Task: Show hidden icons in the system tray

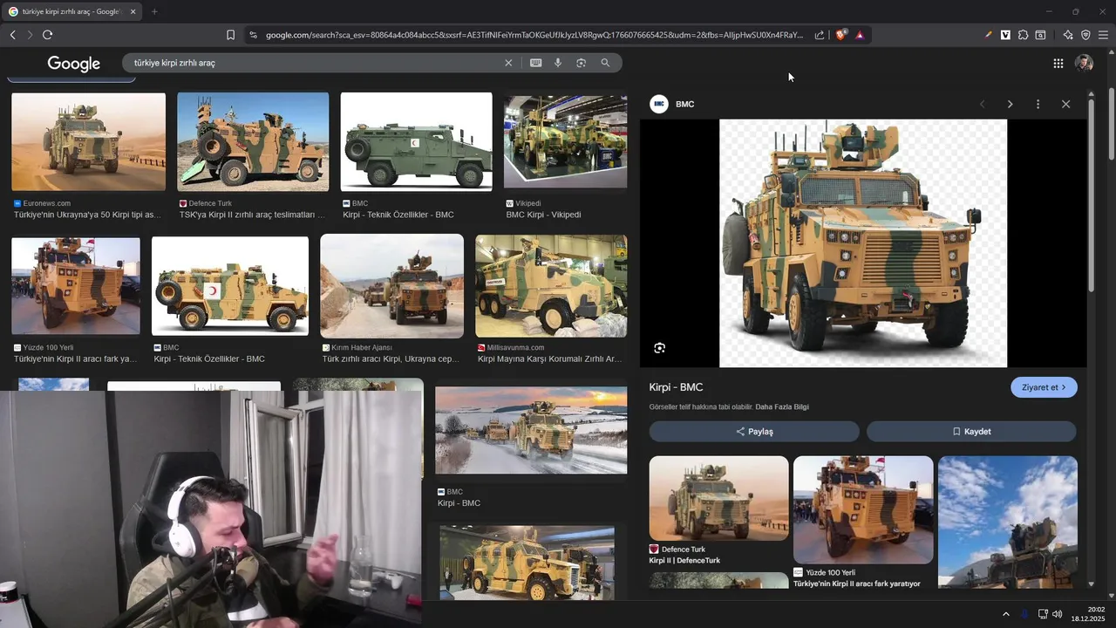Action: [1005, 614]
